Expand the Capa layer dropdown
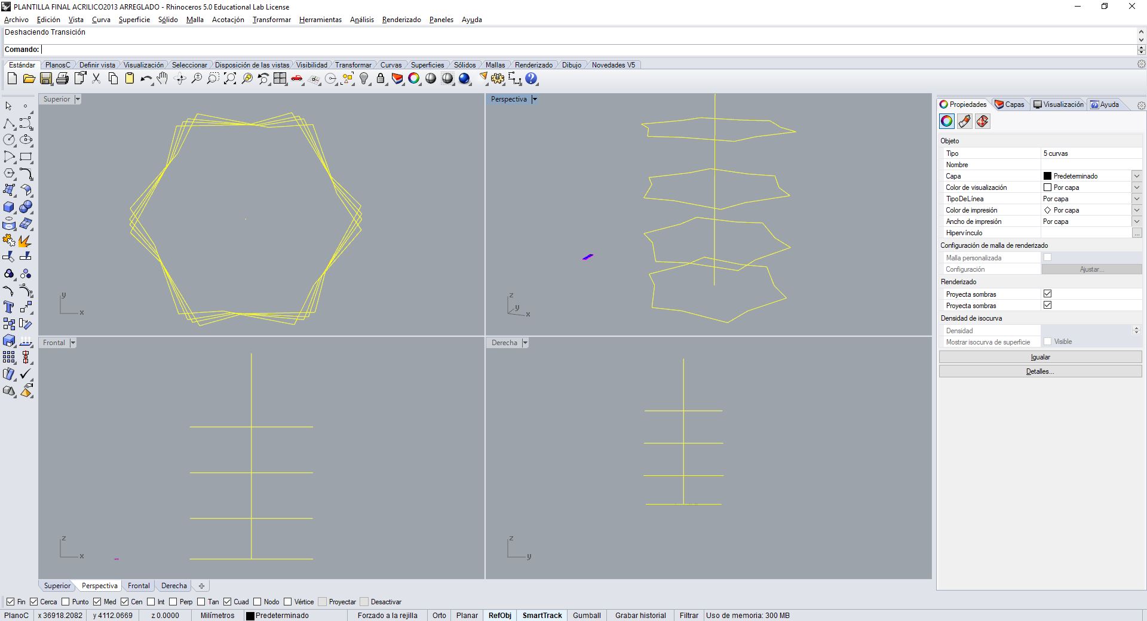The image size is (1147, 621). 1136,176
